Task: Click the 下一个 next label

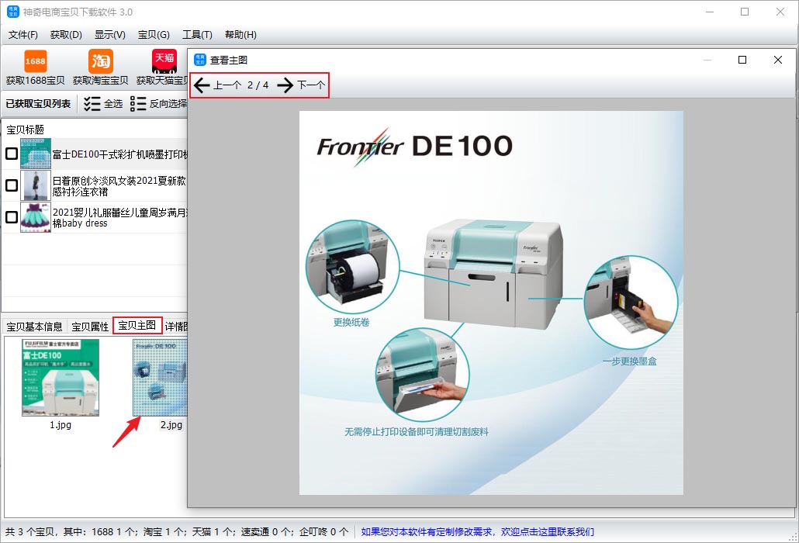Action: point(311,85)
